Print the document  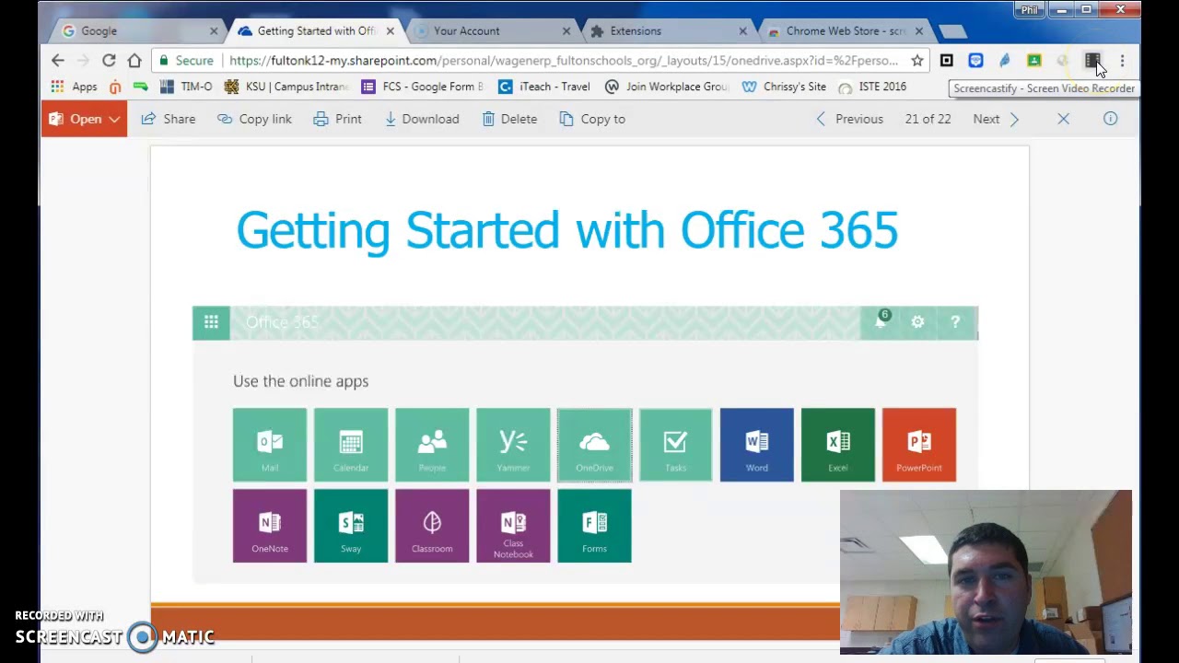point(337,119)
